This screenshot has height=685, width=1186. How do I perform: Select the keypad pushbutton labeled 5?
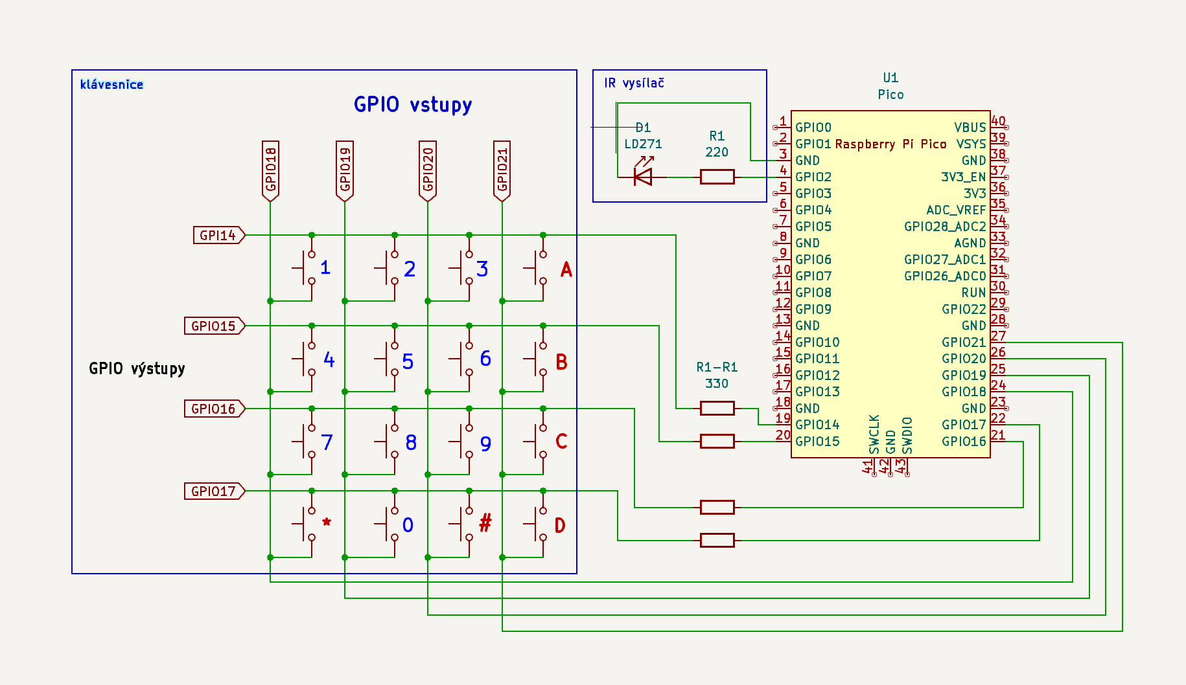[387, 359]
